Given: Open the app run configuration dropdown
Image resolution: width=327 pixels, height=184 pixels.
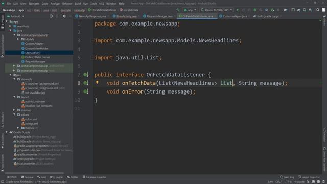Looking at the screenshot, I should point(190,10).
